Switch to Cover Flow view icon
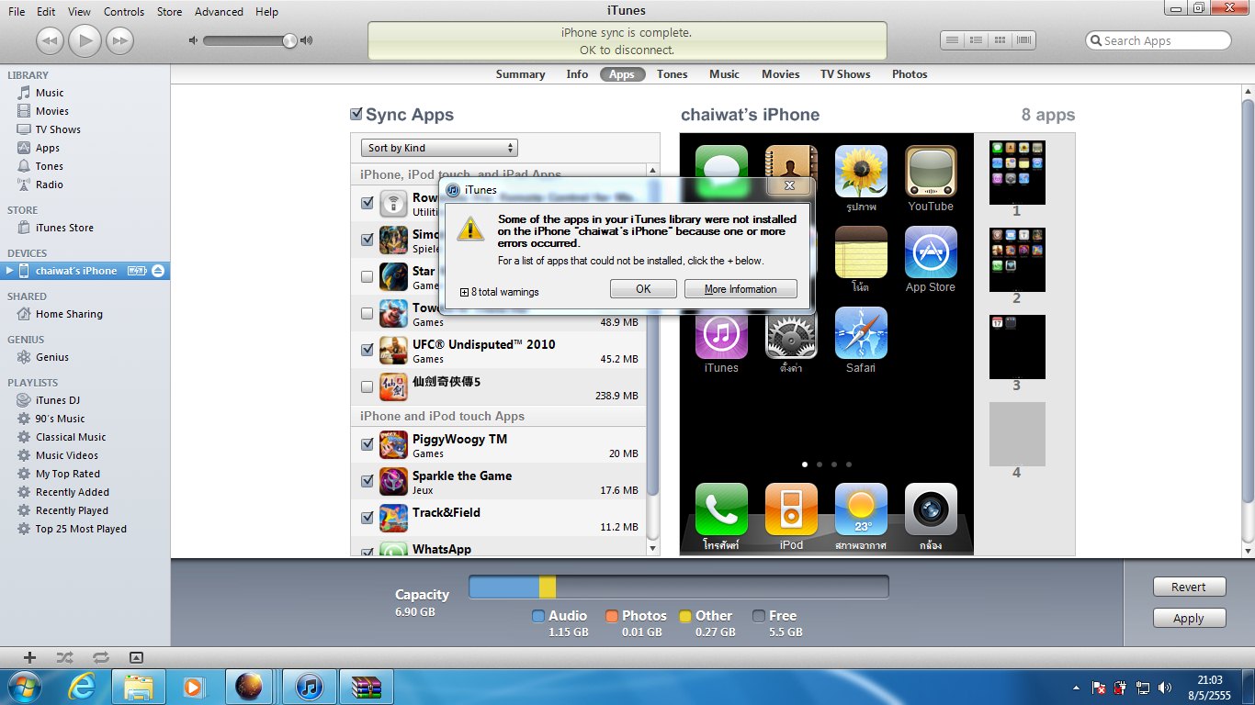Screen dimensions: 1255x705 click(1024, 40)
